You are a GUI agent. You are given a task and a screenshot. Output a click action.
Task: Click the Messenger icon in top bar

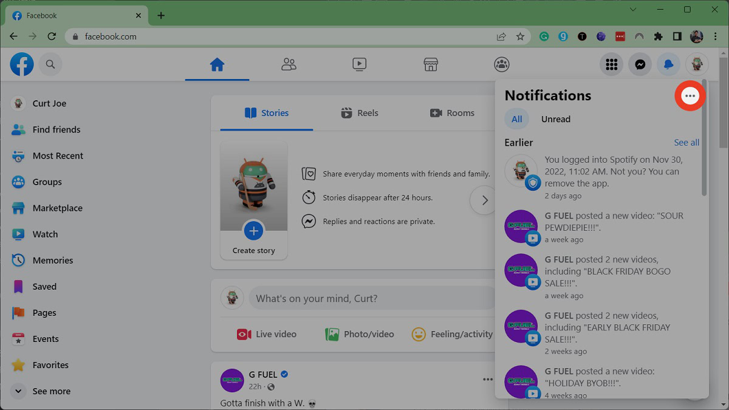tap(640, 64)
